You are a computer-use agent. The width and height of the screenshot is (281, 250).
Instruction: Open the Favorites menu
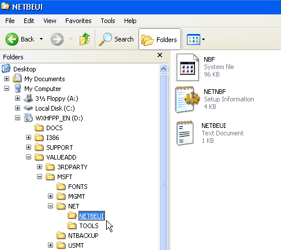click(78, 21)
